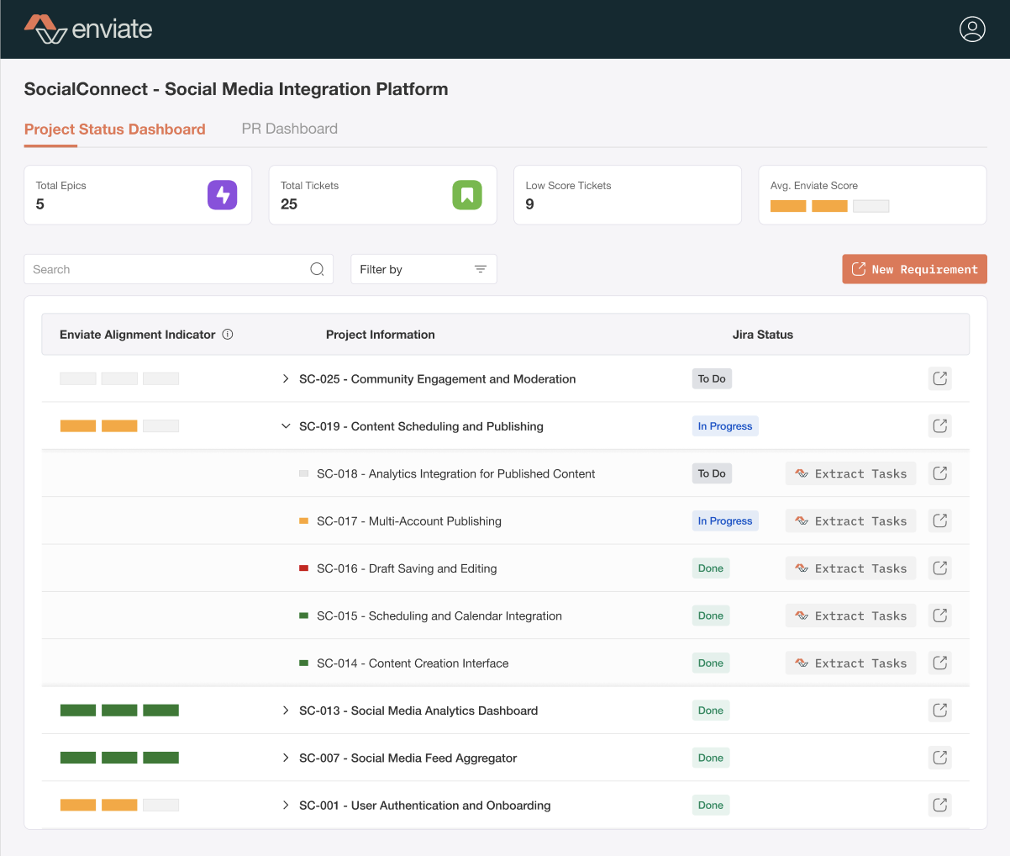Click the Avg. Enviate Score bar

tap(829, 206)
